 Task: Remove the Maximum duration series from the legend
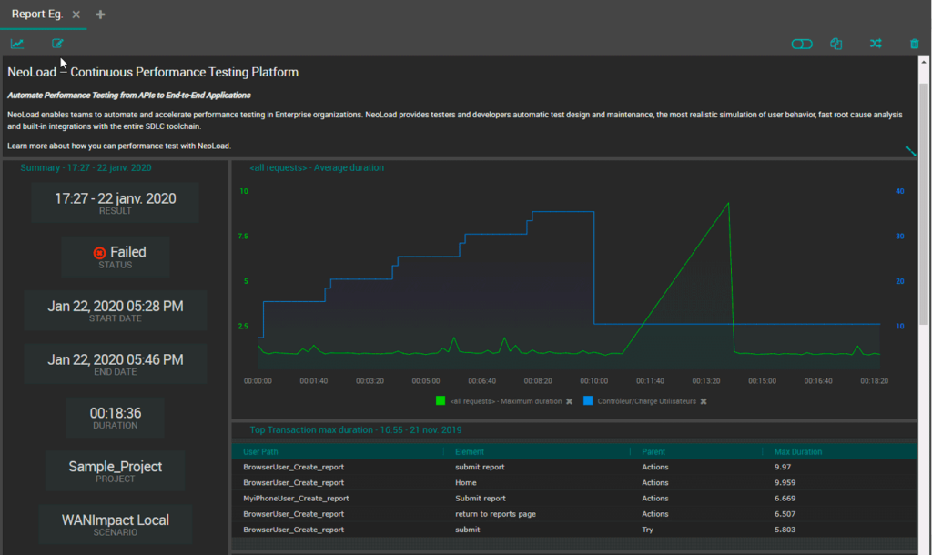click(x=569, y=401)
